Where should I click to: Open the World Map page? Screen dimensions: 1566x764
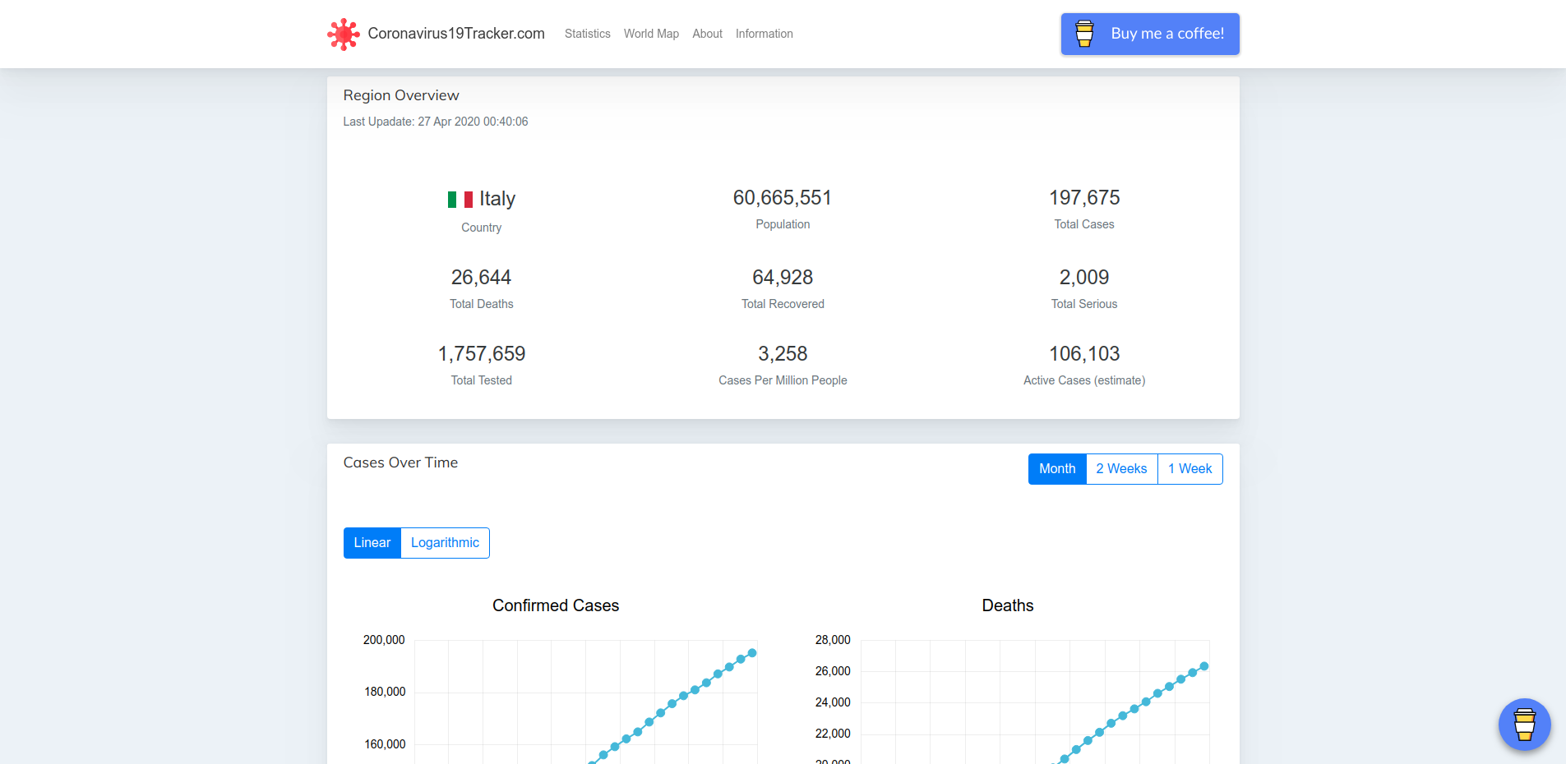[x=650, y=34]
